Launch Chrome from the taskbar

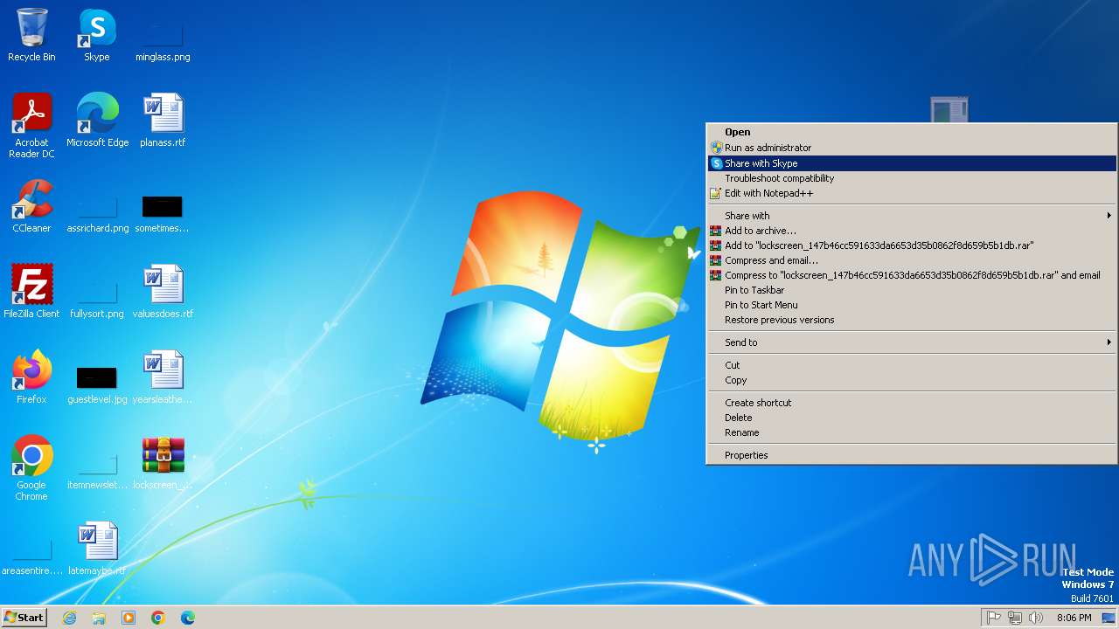[158, 618]
